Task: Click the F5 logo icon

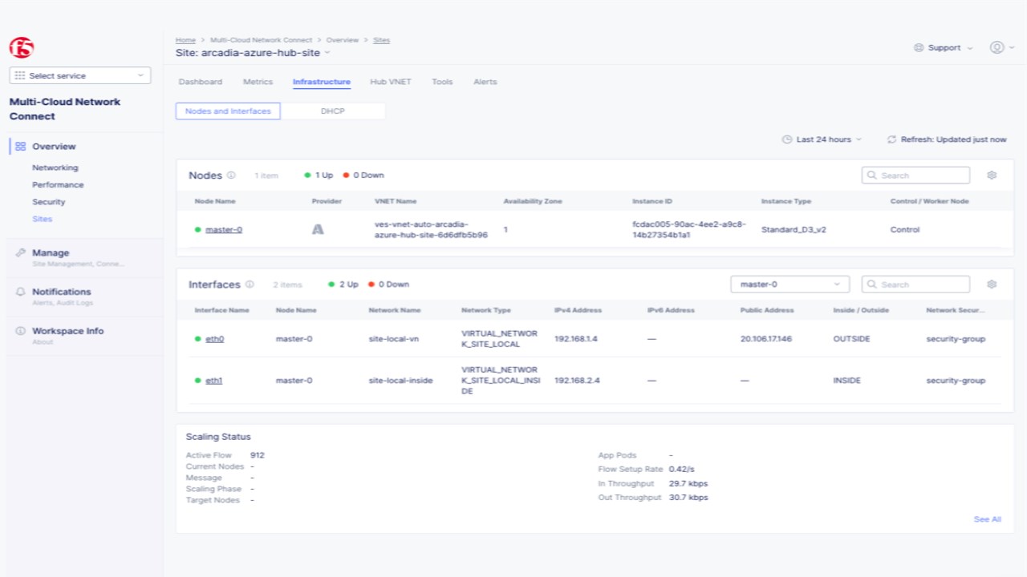Action: coord(22,47)
